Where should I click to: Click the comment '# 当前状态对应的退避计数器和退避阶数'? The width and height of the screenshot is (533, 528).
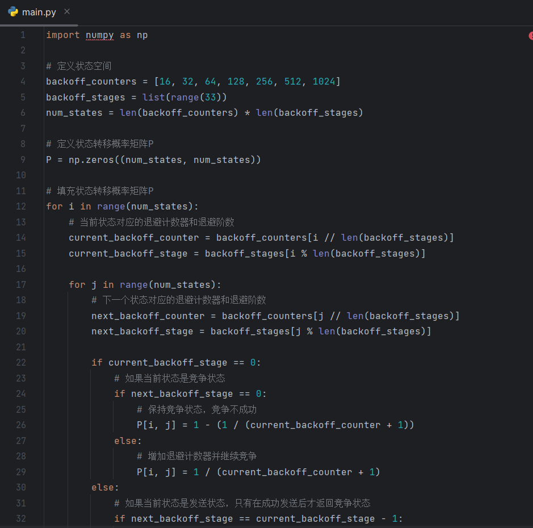click(x=151, y=223)
